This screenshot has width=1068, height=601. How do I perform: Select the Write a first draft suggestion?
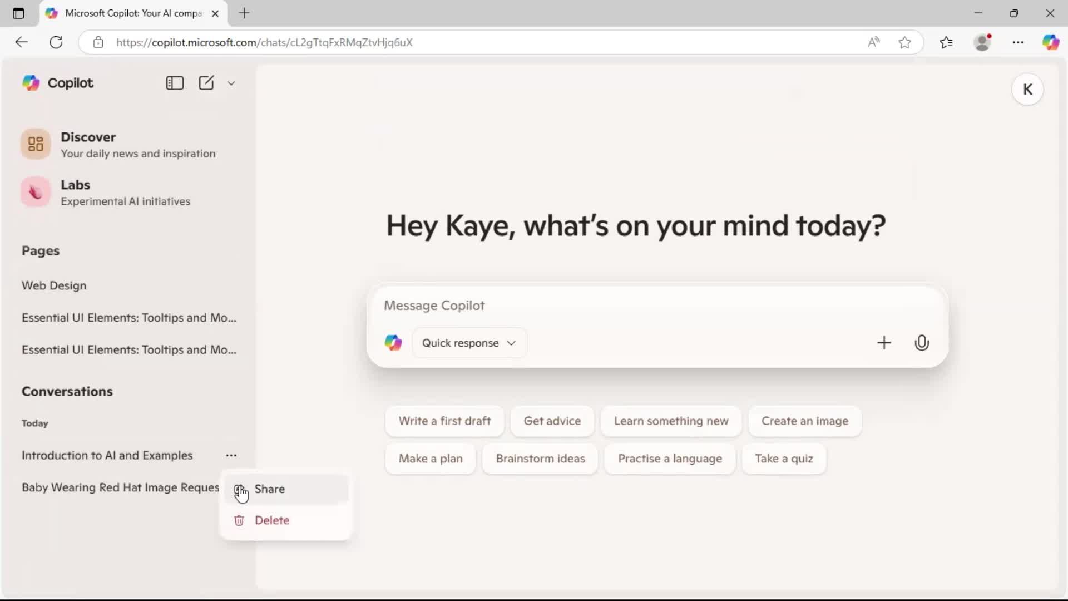[444, 421]
